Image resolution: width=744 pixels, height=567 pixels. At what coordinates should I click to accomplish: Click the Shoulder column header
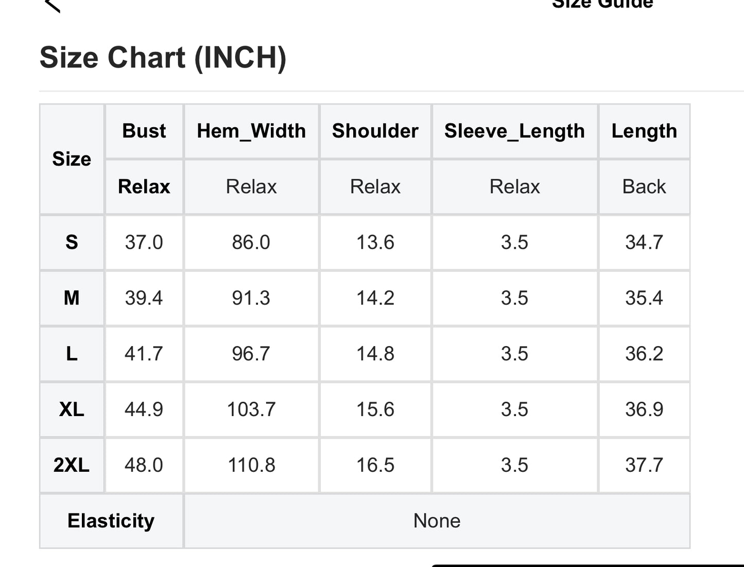375,131
